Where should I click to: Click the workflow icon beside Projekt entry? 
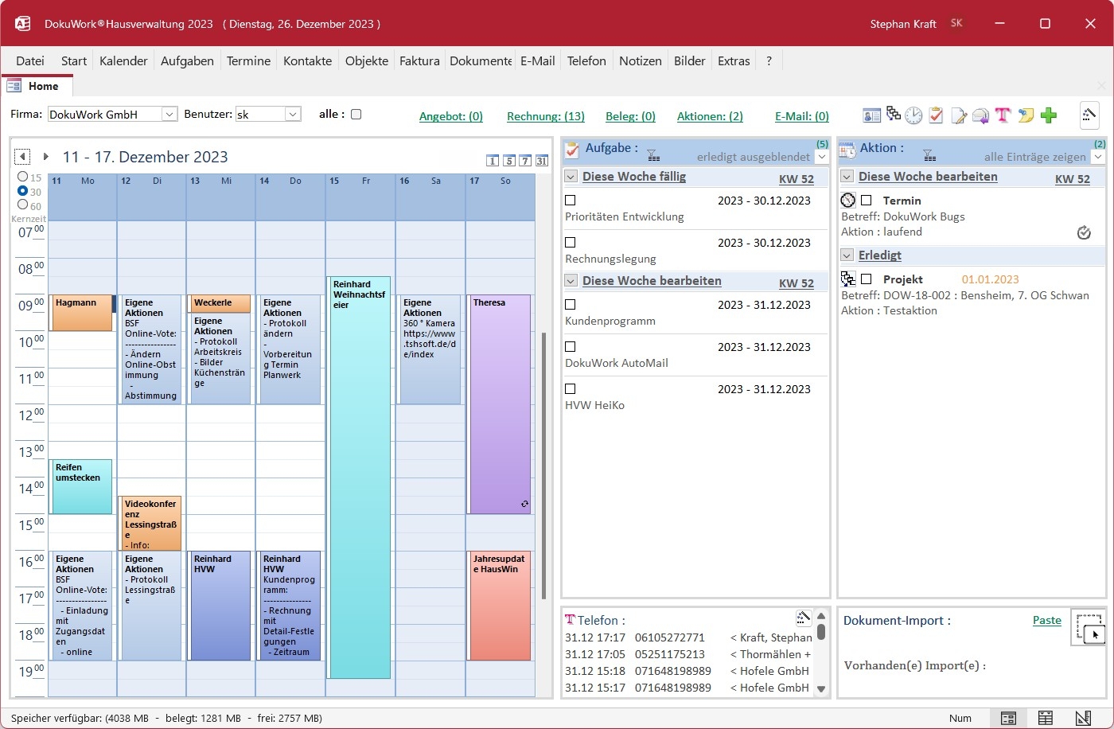click(848, 279)
